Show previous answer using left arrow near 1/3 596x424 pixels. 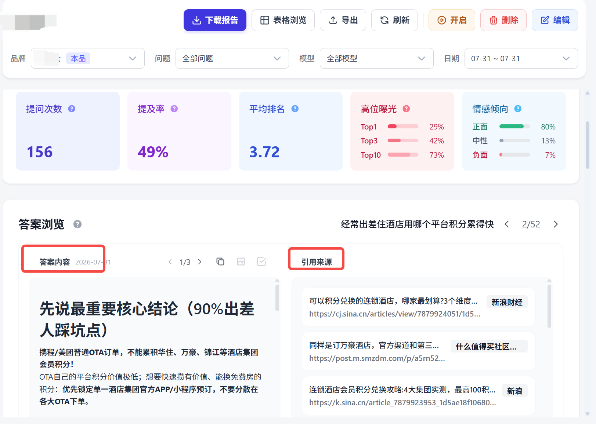[170, 262]
